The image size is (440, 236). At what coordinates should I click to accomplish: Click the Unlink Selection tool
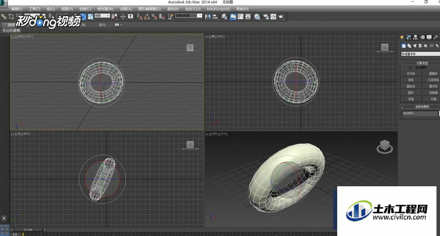tap(11, 16)
